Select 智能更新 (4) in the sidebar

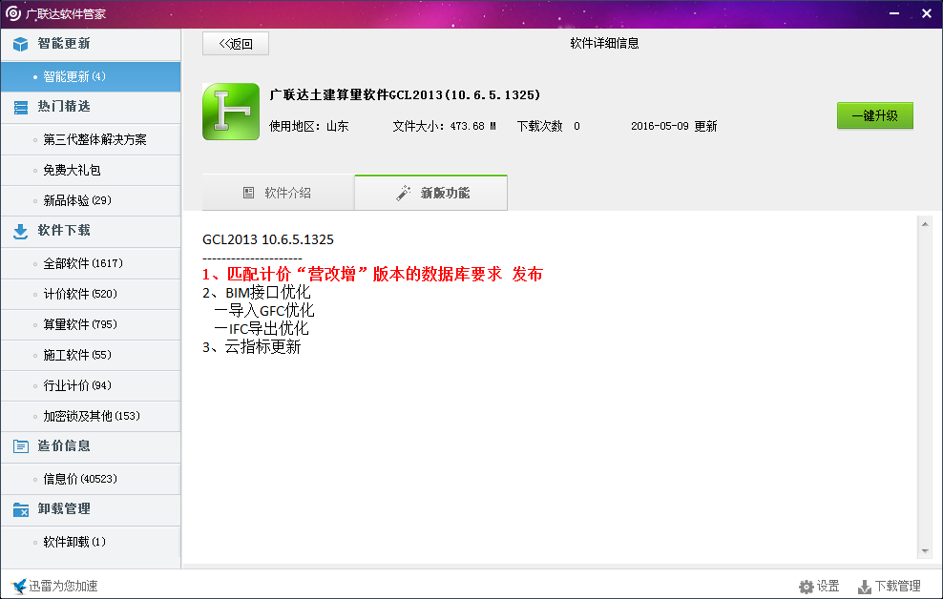[x=91, y=76]
